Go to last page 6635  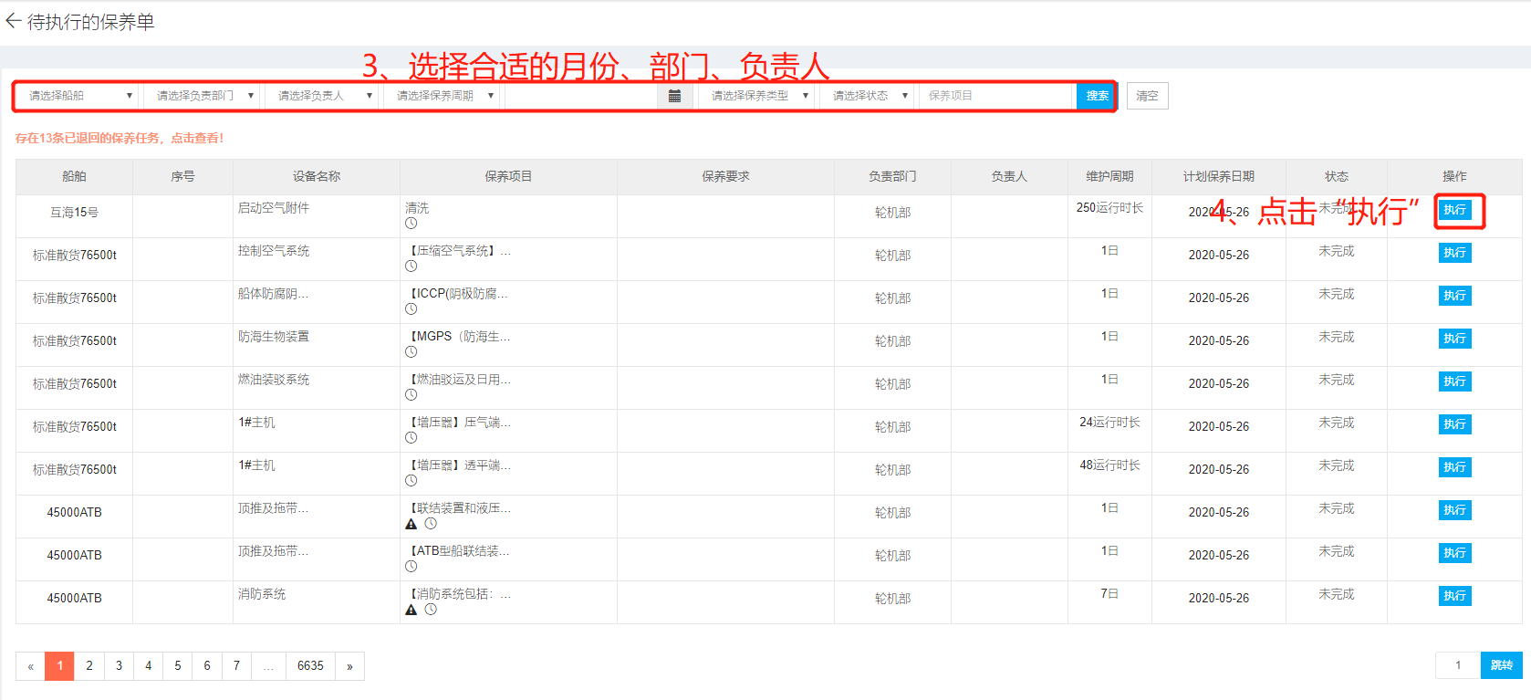tap(310, 666)
